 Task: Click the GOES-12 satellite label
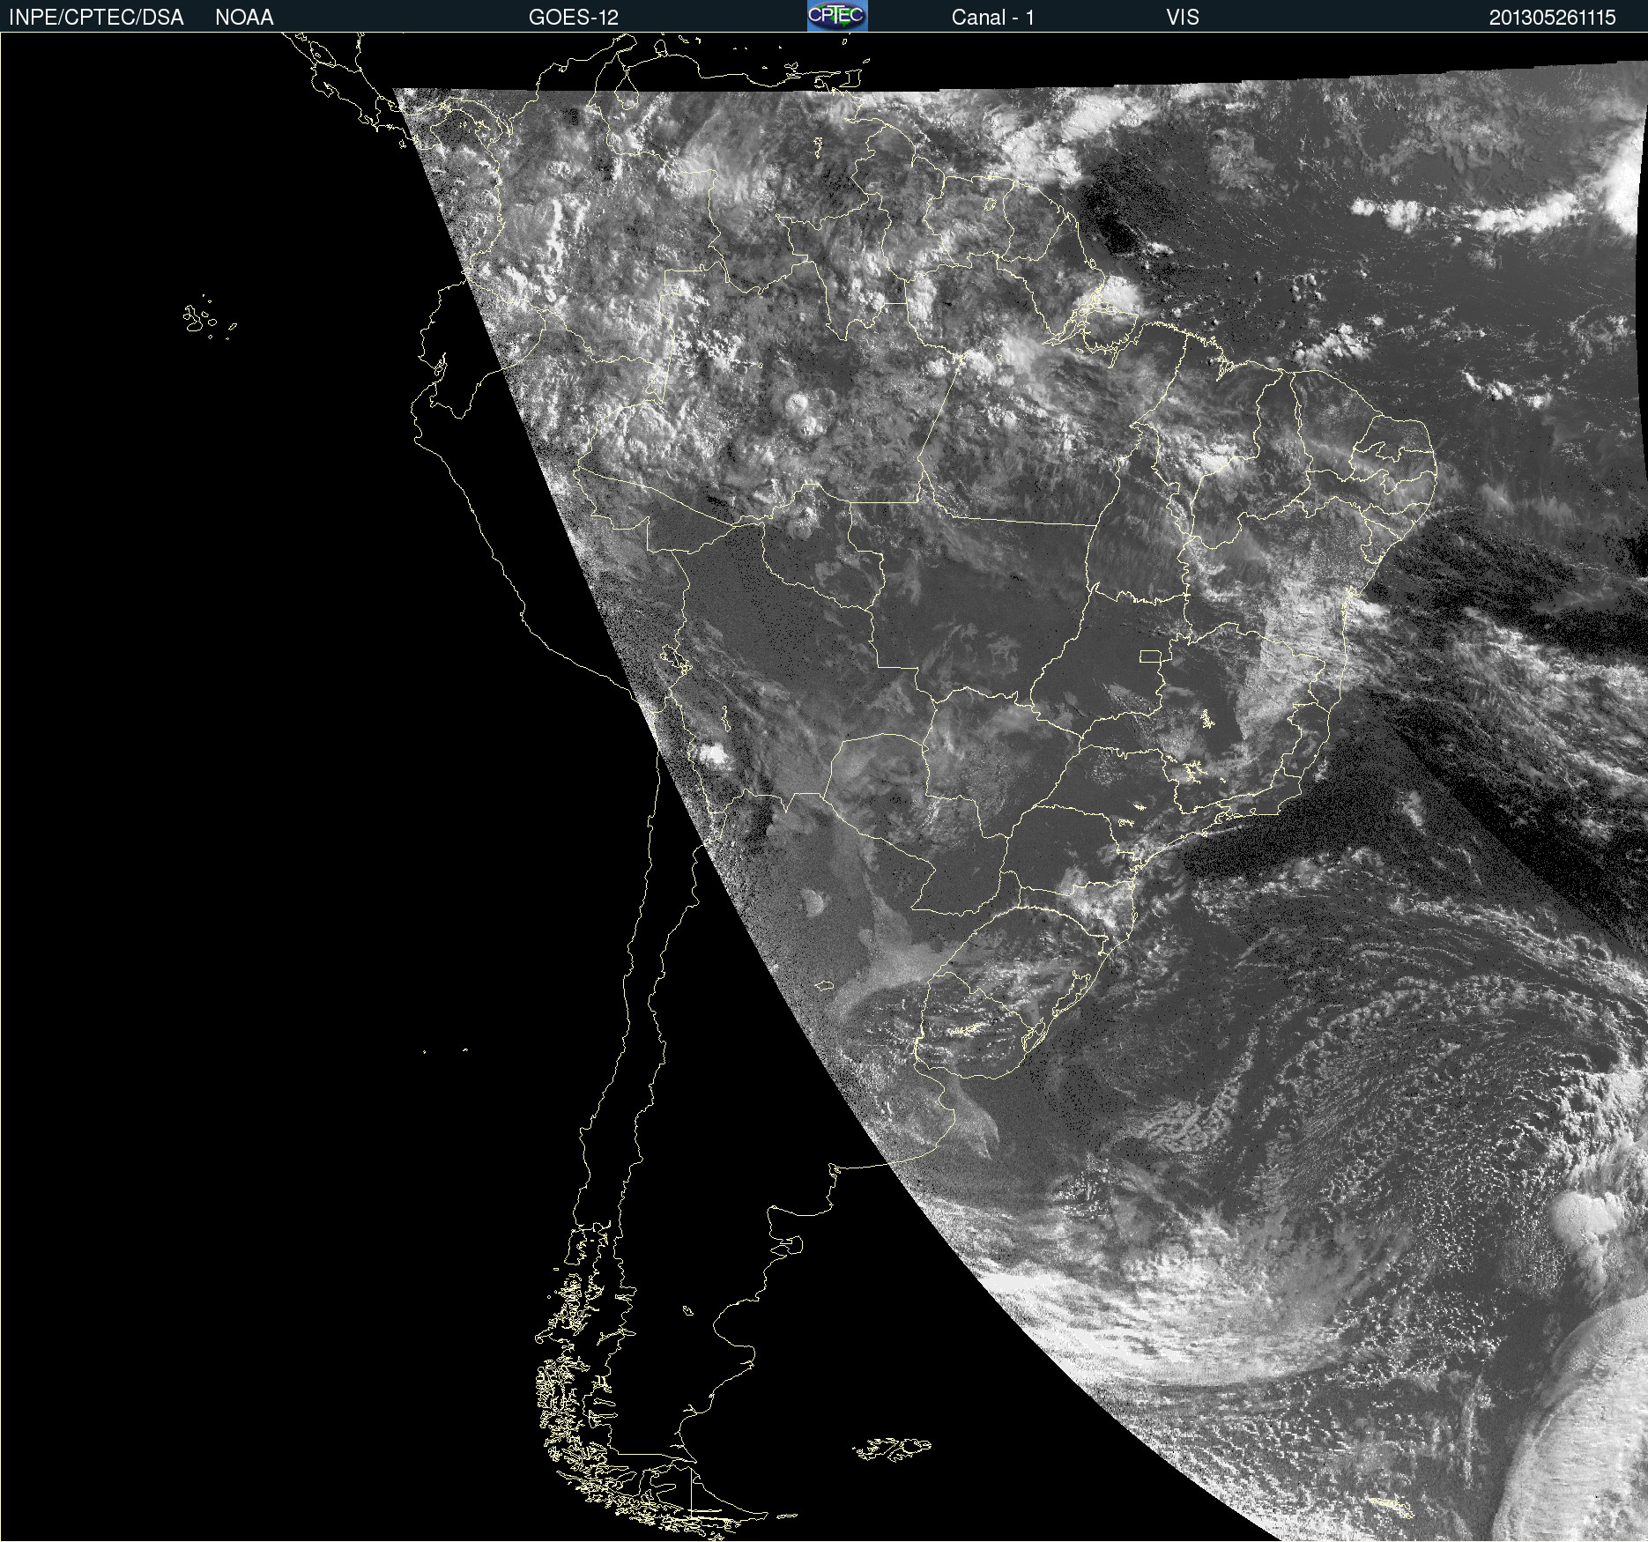click(x=574, y=18)
